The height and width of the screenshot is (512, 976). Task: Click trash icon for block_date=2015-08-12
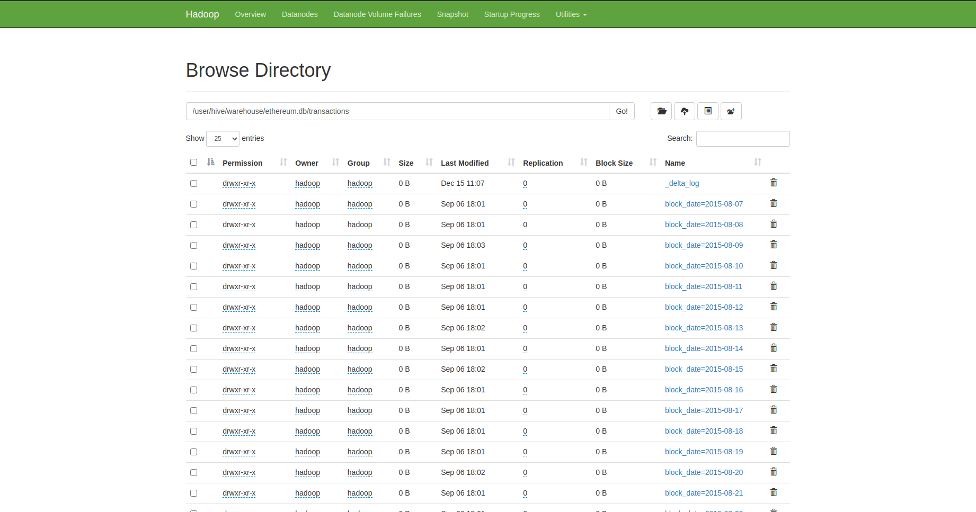(774, 307)
